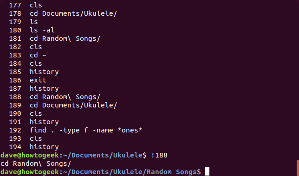Image resolution: width=299 pixels, height=176 pixels.
Task: Click the typed !188 command
Action: (159, 155)
